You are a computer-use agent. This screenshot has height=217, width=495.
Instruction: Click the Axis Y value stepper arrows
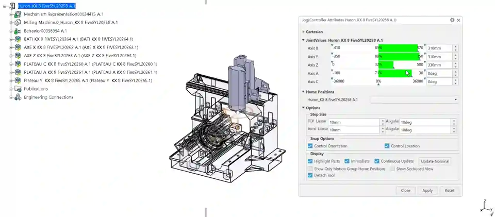tap(455, 57)
